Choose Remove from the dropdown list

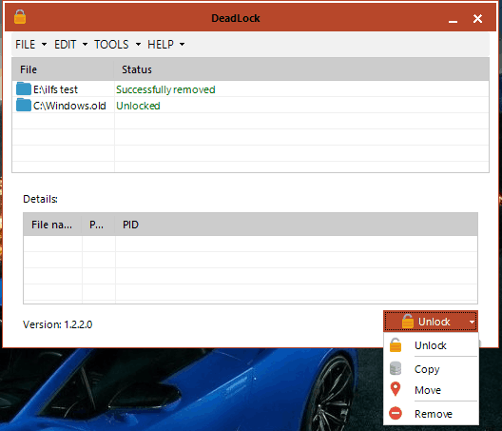(431, 413)
